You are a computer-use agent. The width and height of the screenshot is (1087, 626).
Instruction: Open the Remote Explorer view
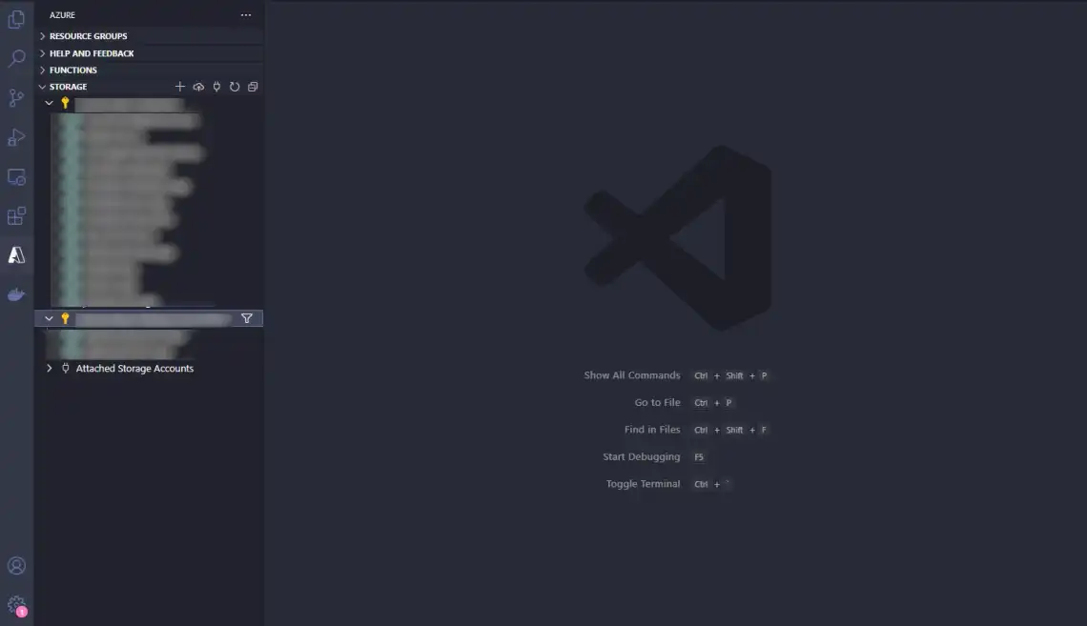coord(16,176)
